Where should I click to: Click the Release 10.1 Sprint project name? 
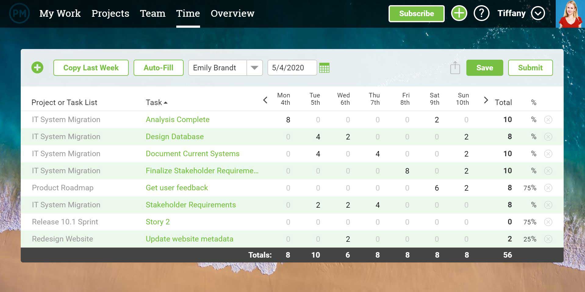pyautogui.click(x=65, y=222)
